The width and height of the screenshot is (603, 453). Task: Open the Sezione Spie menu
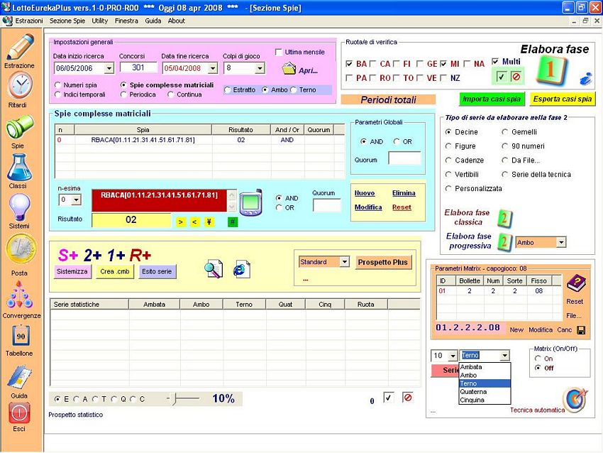point(67,21)
